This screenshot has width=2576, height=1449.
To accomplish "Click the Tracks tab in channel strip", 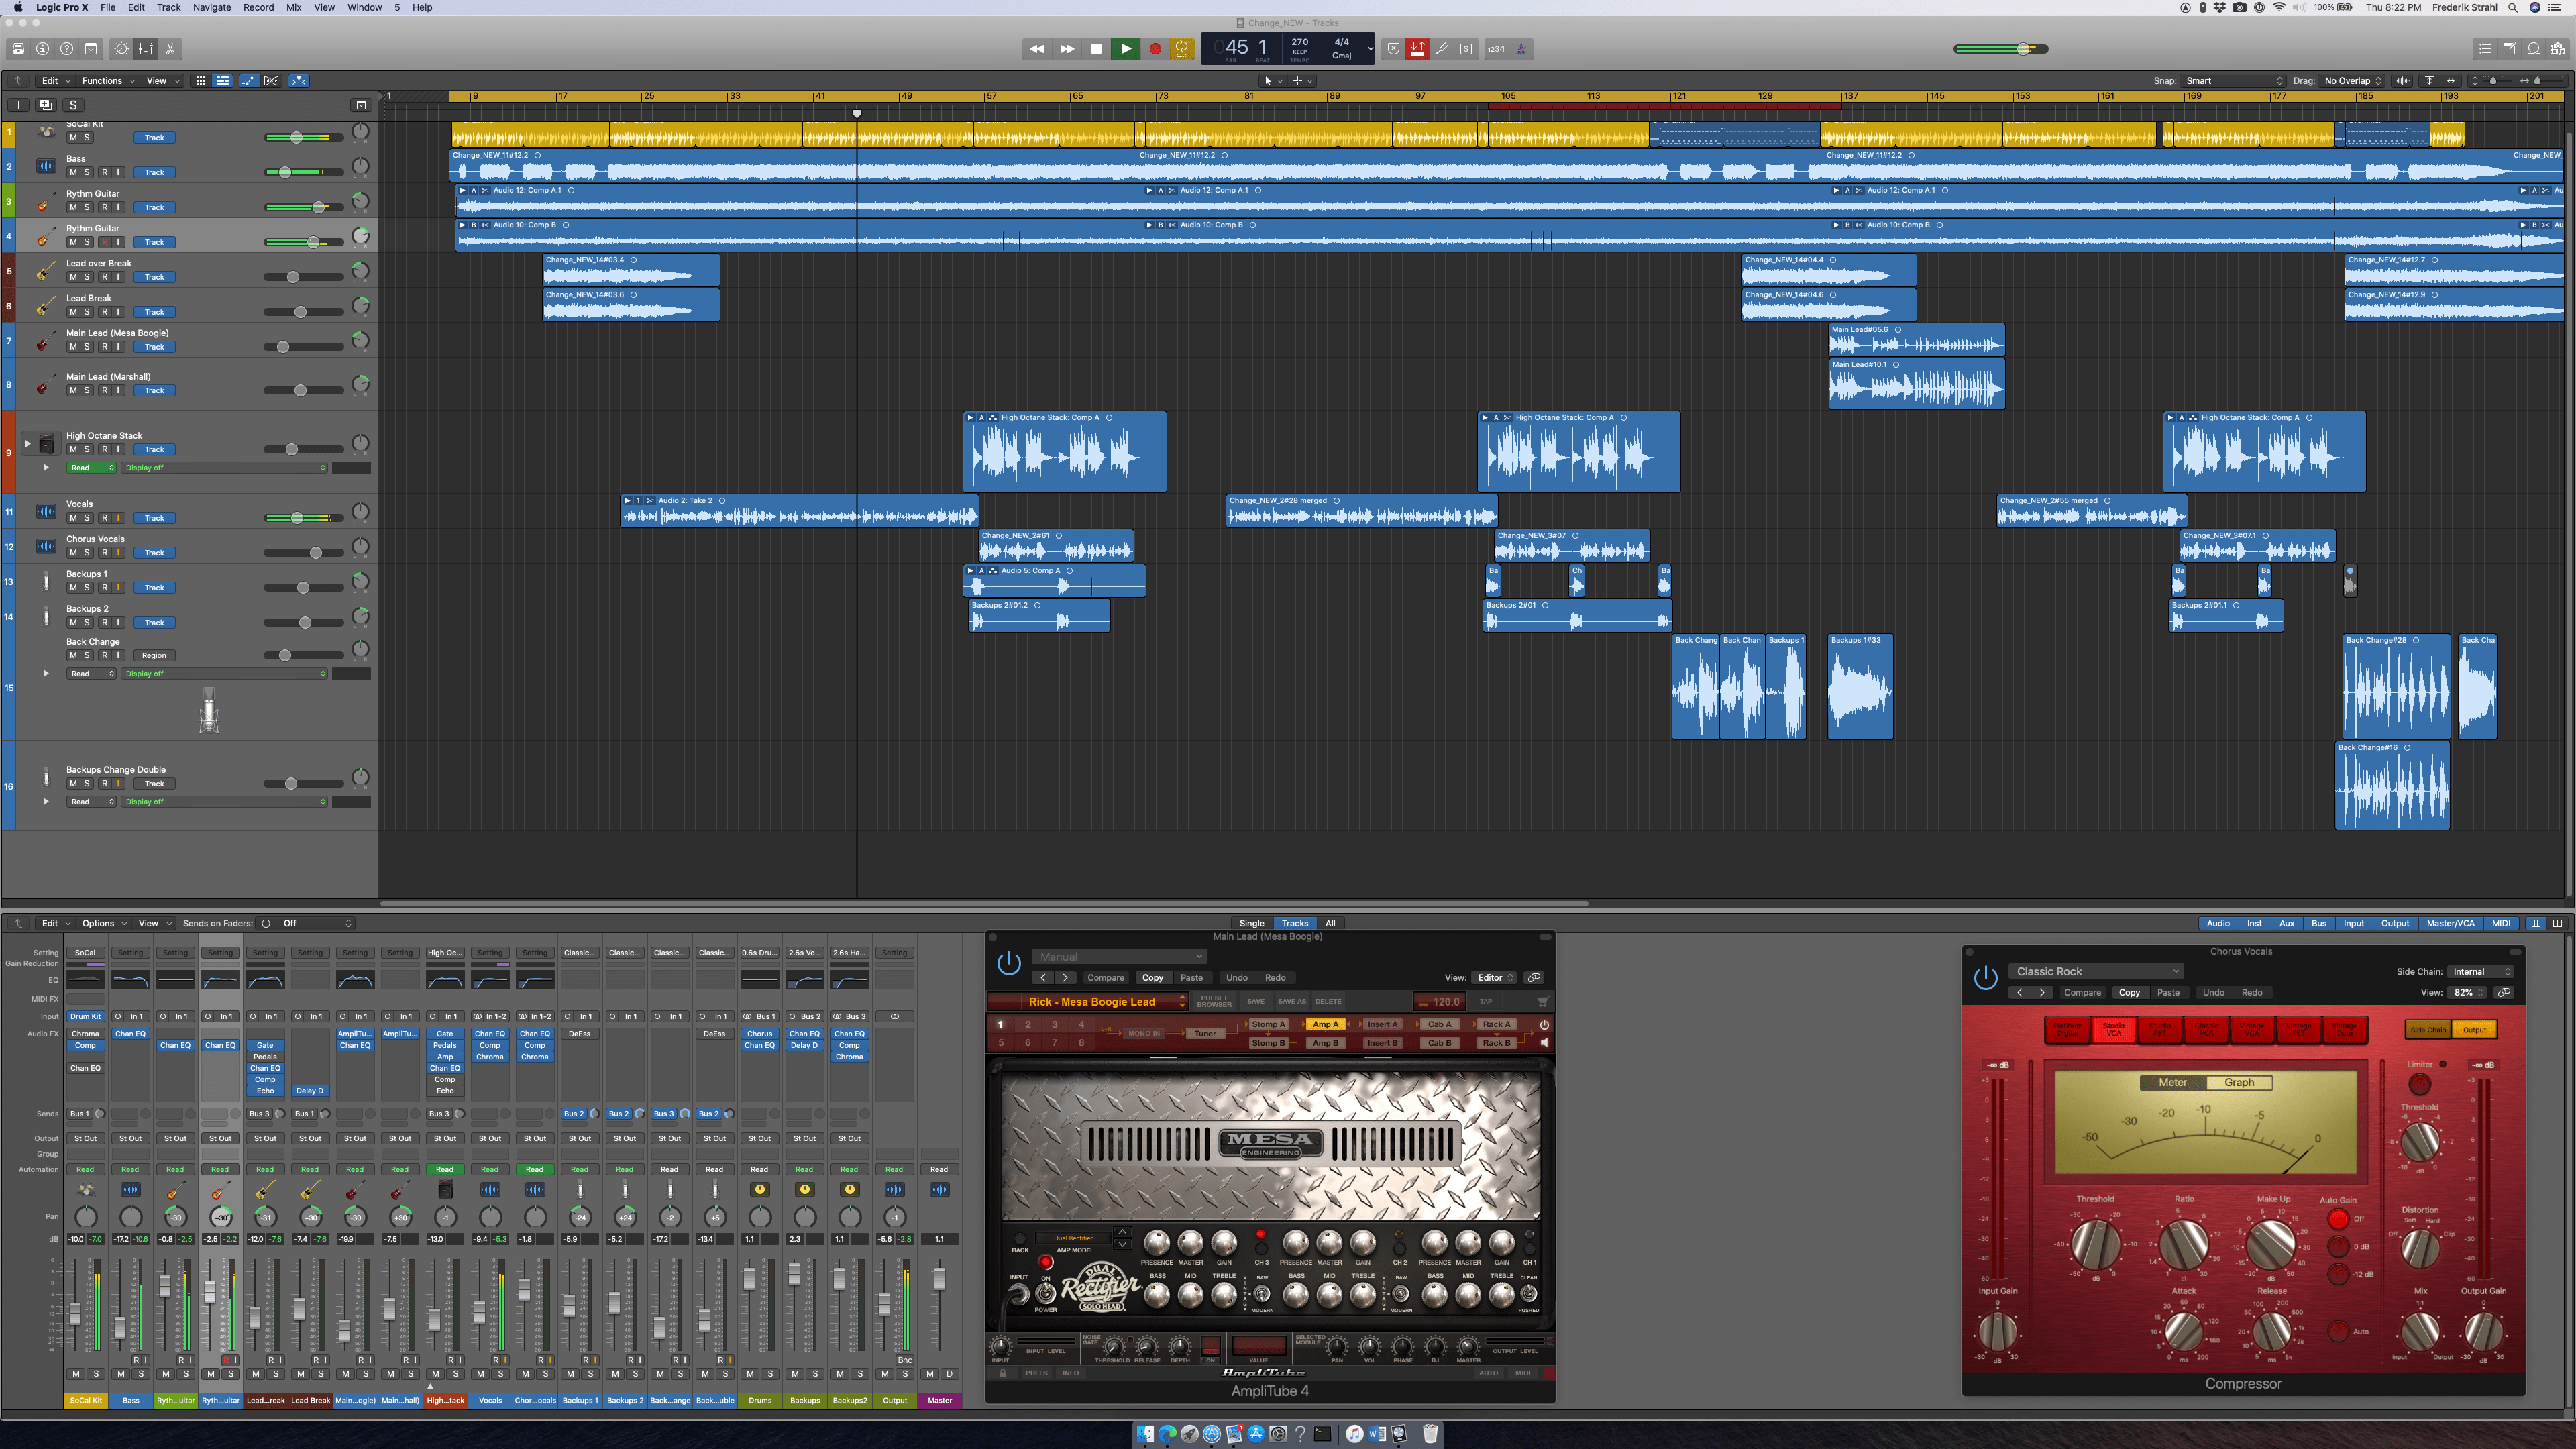I will click(x=1293, y=922).
